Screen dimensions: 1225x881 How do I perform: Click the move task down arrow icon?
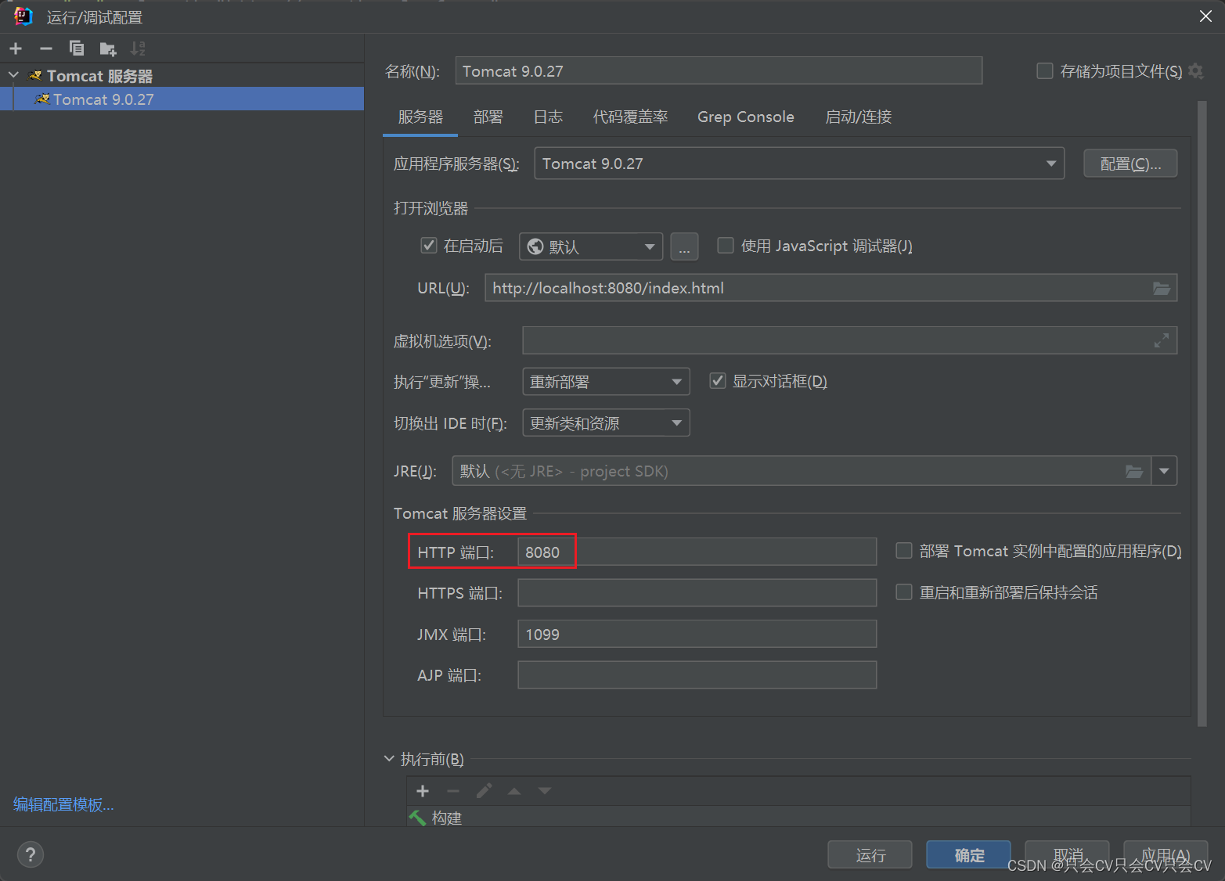[x=545, y=791]
